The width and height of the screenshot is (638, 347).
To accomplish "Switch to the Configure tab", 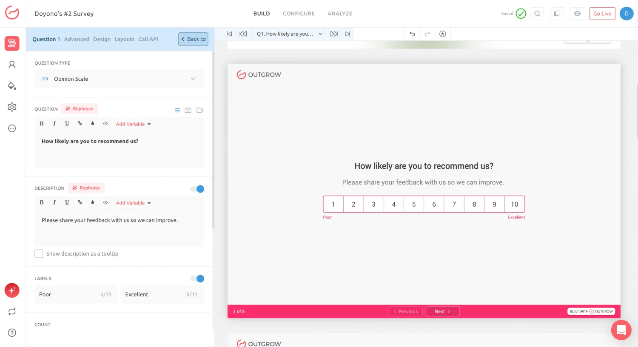I will point(299,14).
